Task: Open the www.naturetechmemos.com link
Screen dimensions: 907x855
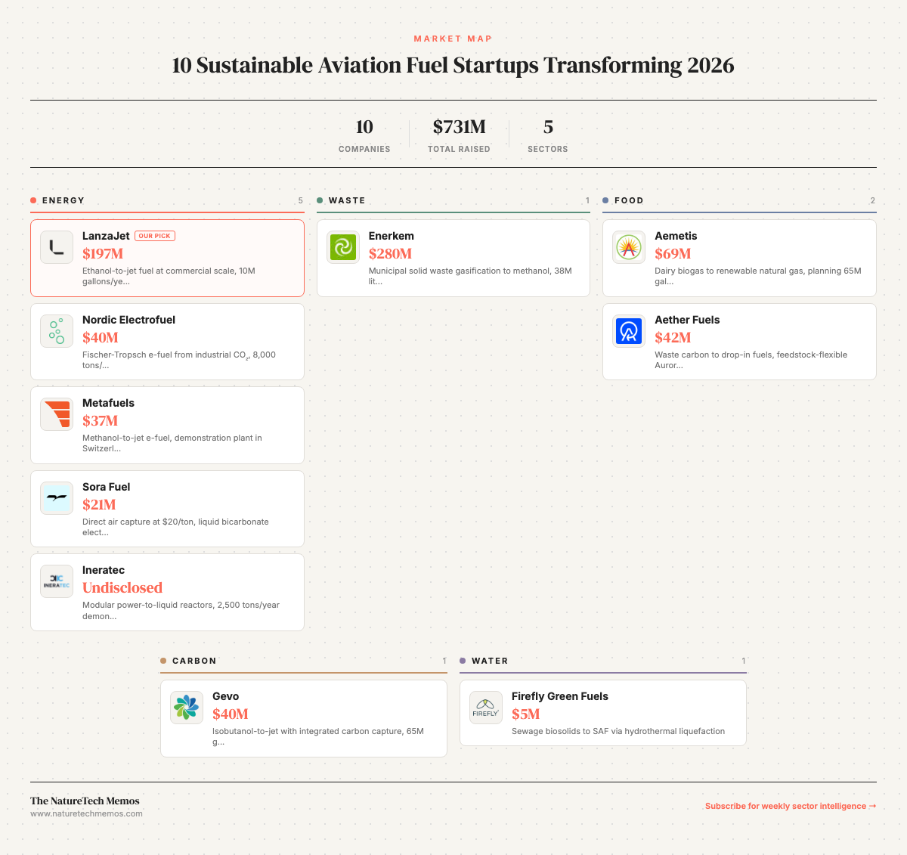Action: [86, 813]
